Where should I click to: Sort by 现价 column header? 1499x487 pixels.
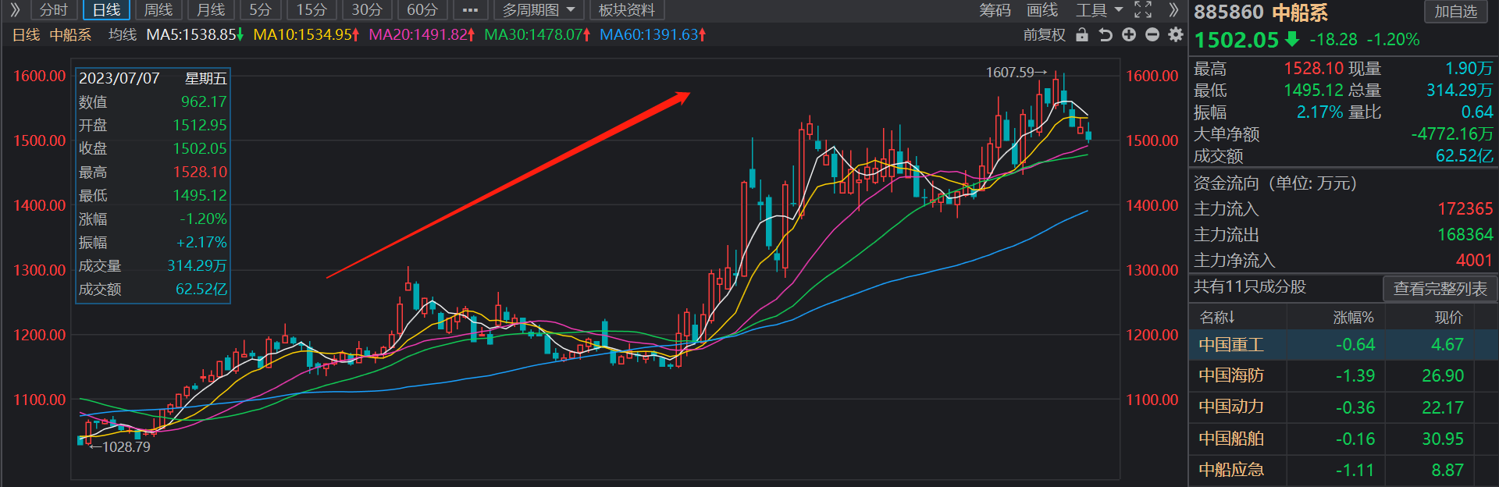[1448, 318]
